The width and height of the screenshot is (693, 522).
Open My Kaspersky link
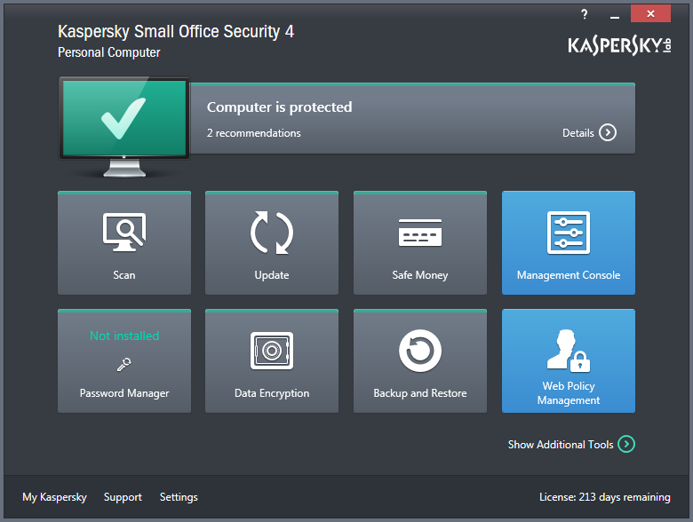(x=54, y=497)
